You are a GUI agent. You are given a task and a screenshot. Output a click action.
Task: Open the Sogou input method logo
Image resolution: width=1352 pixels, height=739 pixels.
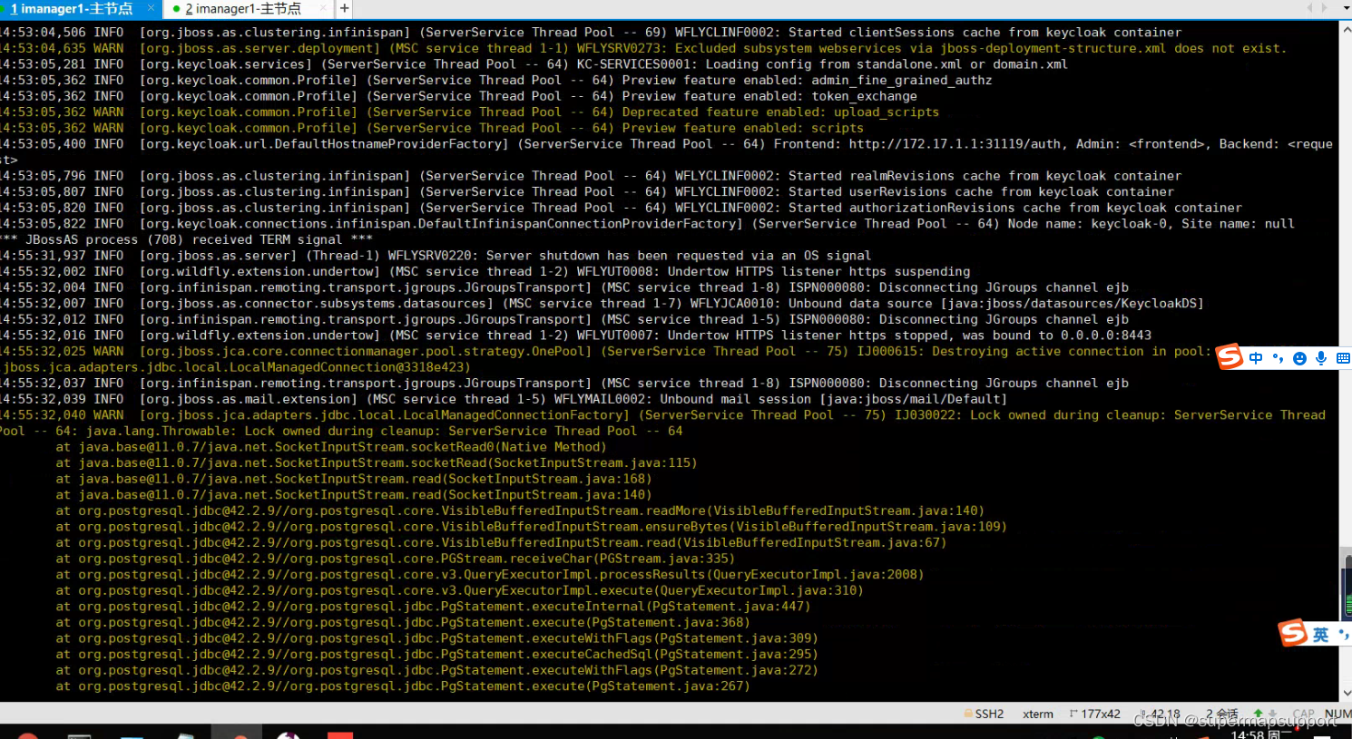pyautogui.click(x=1230, y=357)
